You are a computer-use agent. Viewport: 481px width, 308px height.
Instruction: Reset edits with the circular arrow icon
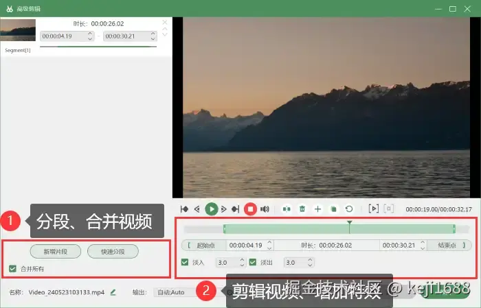click(x=349, y=209)
